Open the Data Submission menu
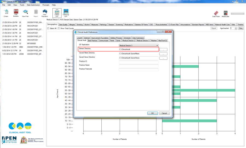The image size is (246, 148). [33, 5]
